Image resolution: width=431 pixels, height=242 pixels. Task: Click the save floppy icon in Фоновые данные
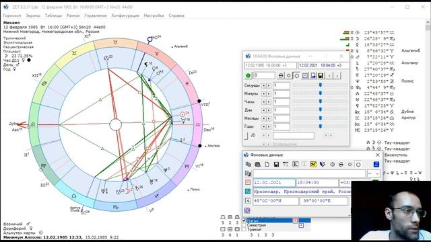(x=276, y=164)
